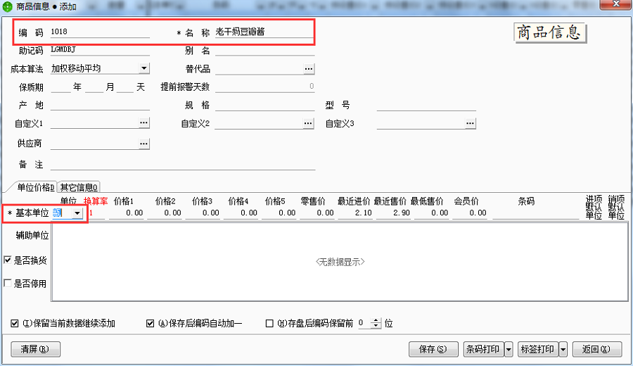Click the 条码打印 button
This screenshot has width=633, height=366.
pos(483,349)
